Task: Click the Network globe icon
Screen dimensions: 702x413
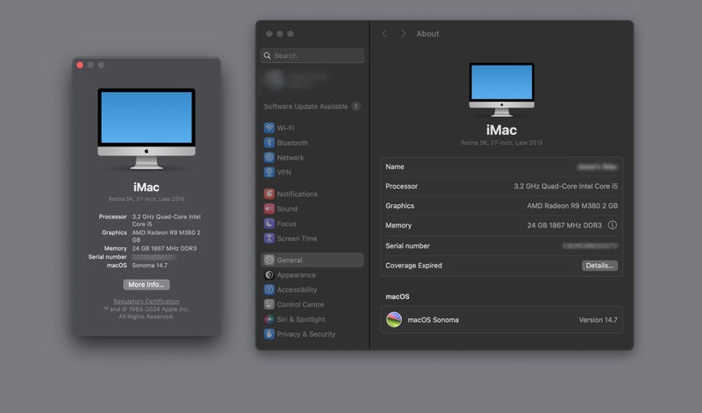Action: point(269,158)
